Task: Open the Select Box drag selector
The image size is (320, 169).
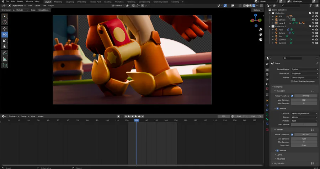Action: pos(44,10)
